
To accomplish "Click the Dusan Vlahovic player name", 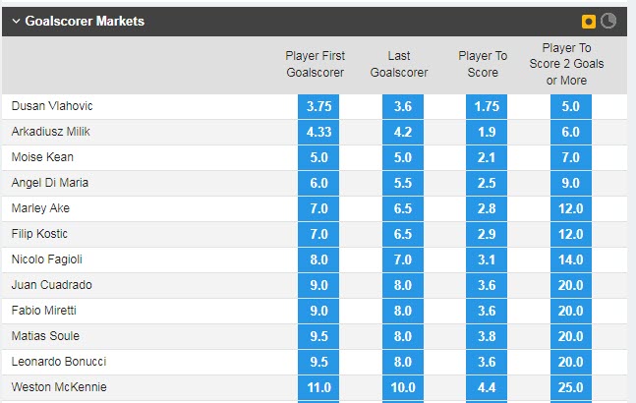I will pos(50,106).
